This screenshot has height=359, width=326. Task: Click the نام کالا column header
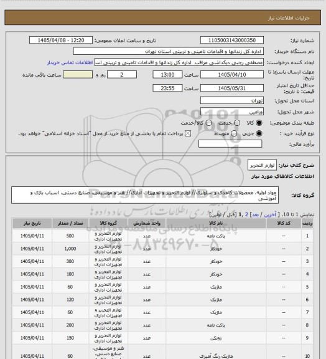click(216, 223)
